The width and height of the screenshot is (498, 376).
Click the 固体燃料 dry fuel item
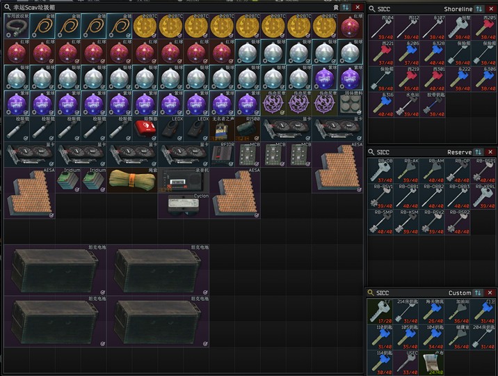coord(350,103)
